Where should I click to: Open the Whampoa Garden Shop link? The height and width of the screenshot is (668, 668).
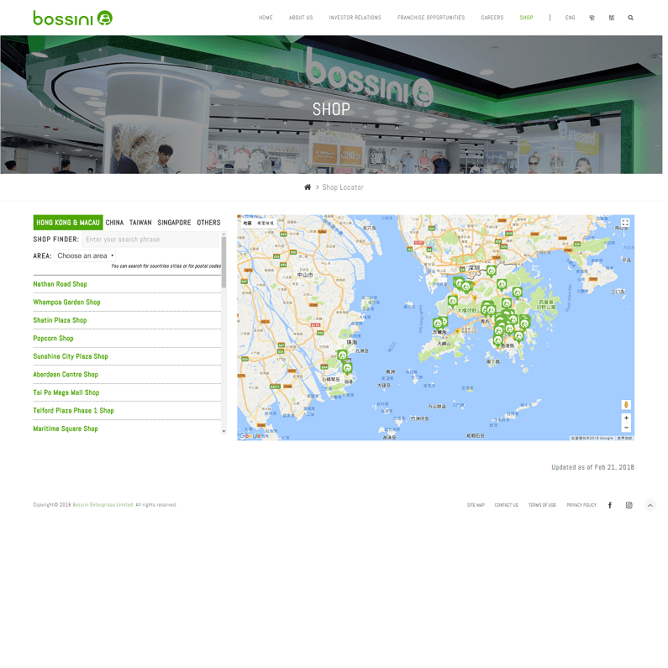coord(67,302)
